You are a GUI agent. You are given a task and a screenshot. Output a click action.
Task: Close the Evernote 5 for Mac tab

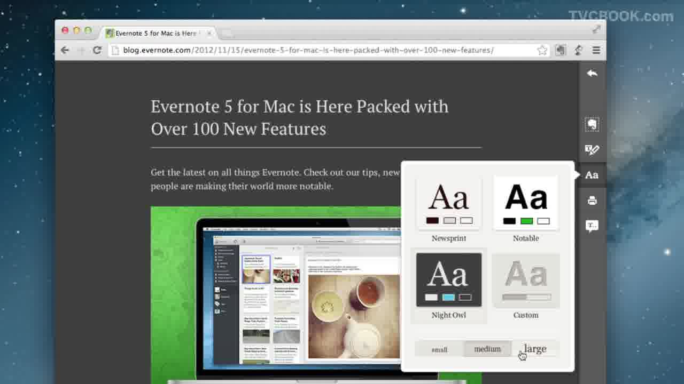point(209,33)
